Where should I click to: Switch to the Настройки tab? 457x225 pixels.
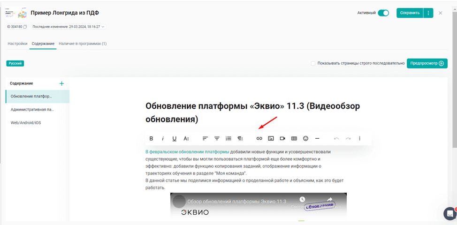(17, 44)
